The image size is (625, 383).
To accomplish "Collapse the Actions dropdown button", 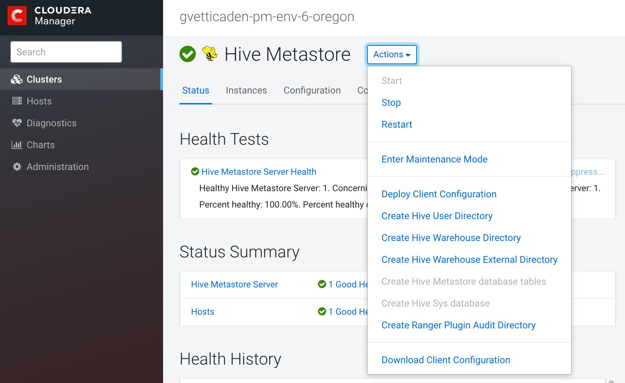I will click(x=392, y=54).
